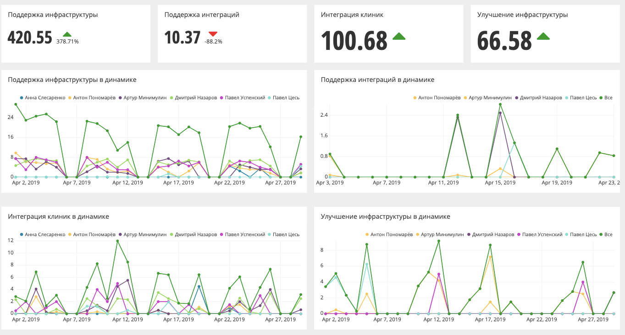Click the 378.71% change value
Screen dimensions: 625x335
click(x=67, y=42)
